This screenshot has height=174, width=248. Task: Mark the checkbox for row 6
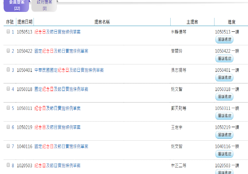coord(8,127)
